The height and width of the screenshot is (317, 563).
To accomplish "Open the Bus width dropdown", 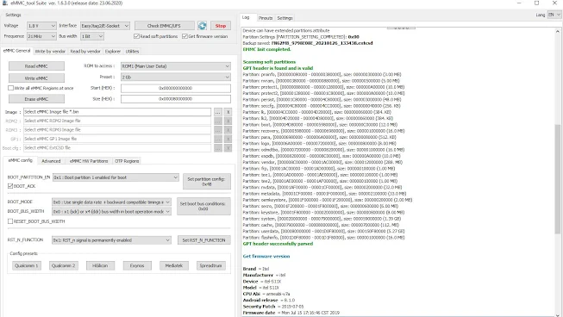I will pos(92,36).
